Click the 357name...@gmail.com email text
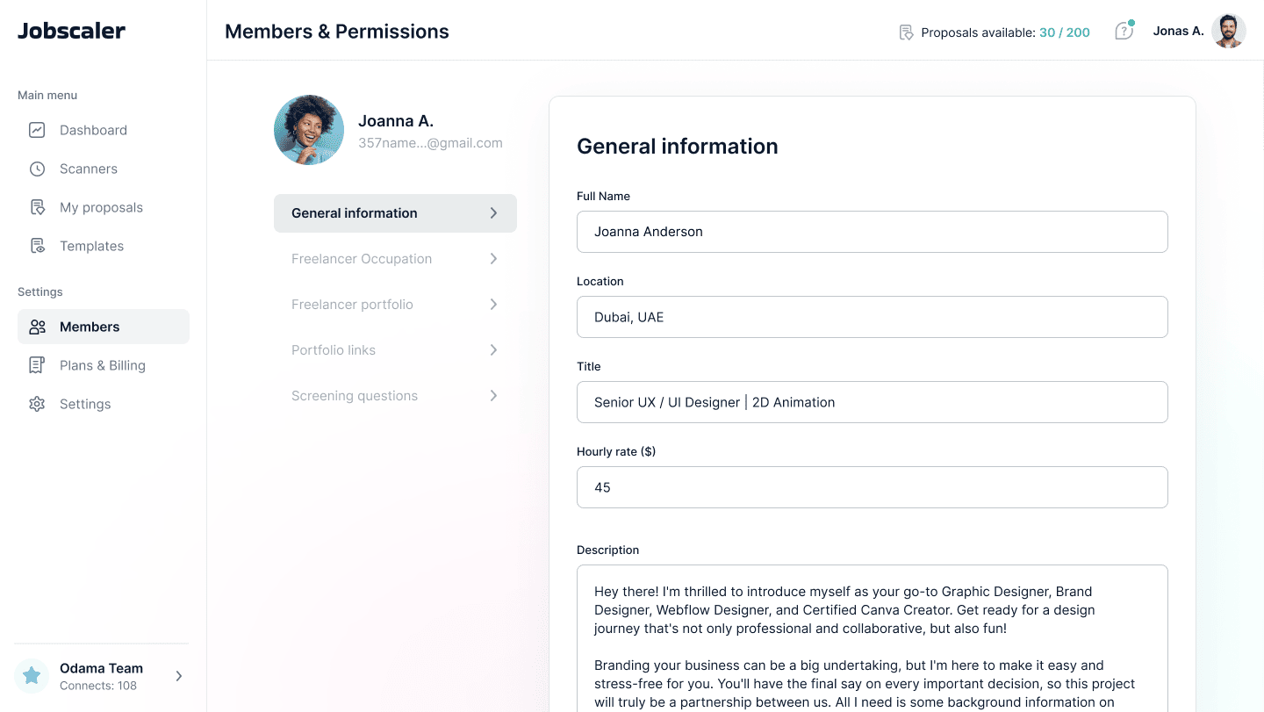Image resolution: width=1264 pixels, height=712 pixels. tap(430, 143)
